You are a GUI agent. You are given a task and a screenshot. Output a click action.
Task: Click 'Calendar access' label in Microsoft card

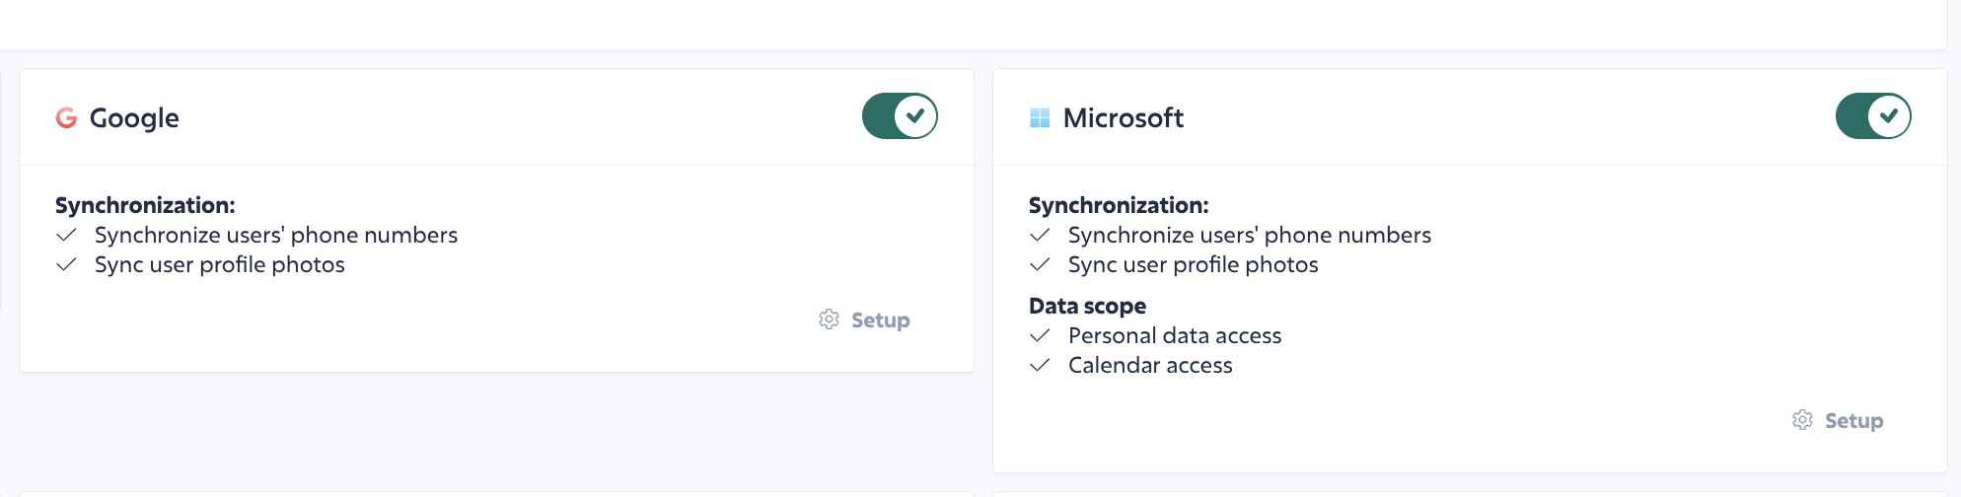coord(1150,365)
